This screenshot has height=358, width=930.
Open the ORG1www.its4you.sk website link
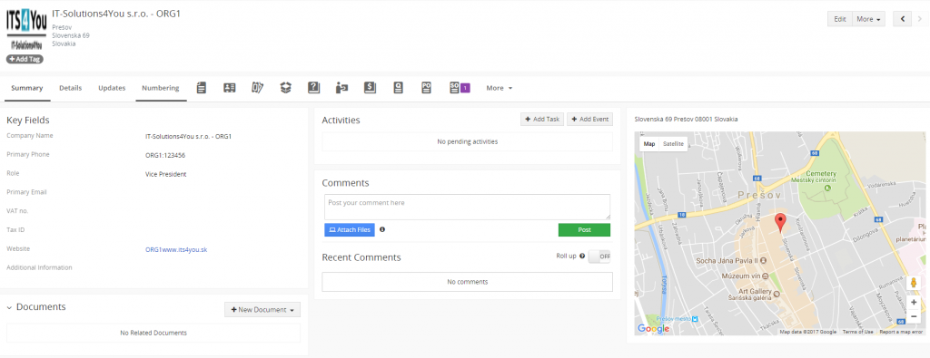176,250
